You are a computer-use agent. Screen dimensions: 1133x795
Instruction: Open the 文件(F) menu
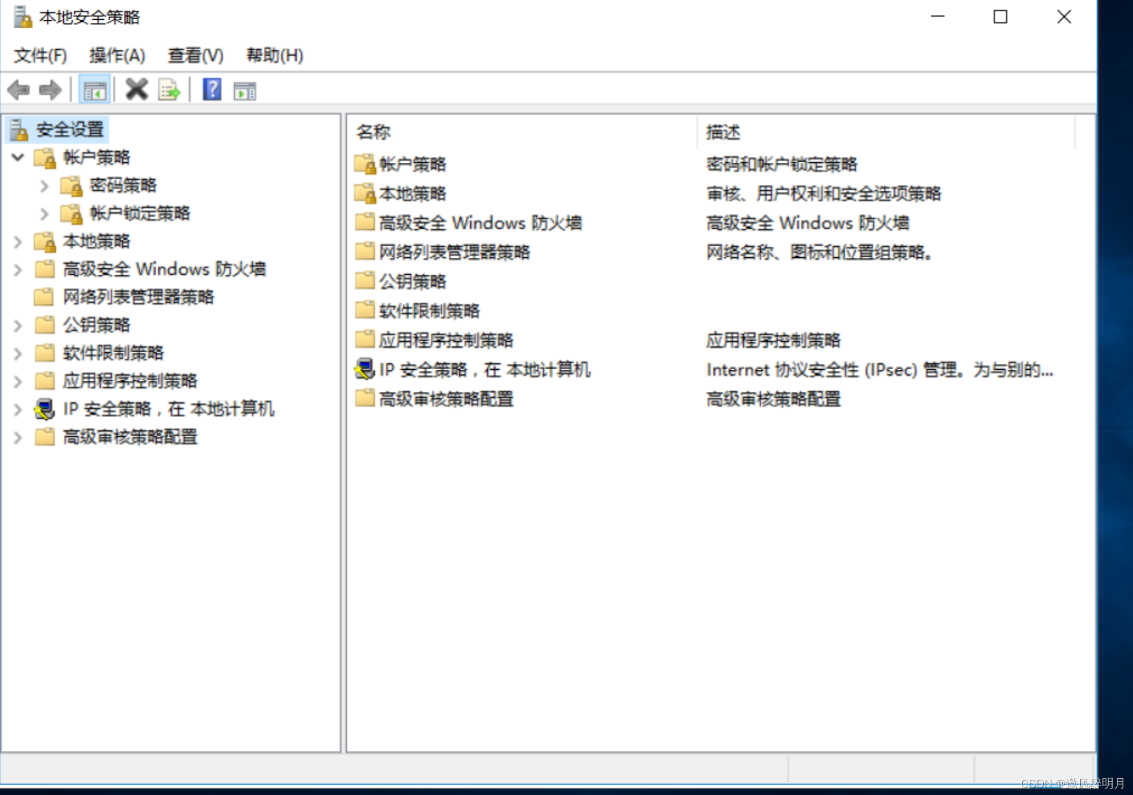40,56
